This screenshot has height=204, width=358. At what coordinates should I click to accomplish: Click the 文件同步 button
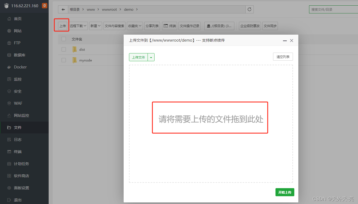270,26
